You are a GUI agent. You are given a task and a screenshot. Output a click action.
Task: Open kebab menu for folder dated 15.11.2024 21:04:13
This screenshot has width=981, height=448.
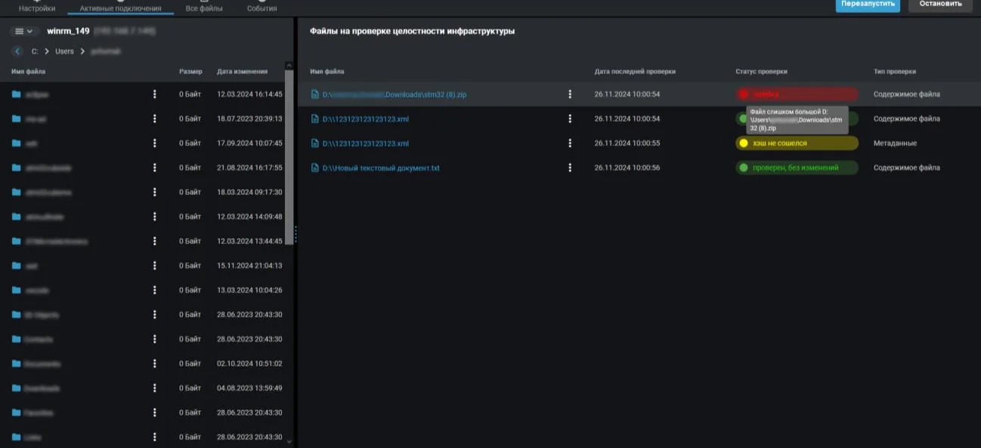click(155, 265)
